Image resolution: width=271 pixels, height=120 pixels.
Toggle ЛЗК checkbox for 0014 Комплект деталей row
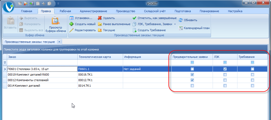(x=225, y=85)
